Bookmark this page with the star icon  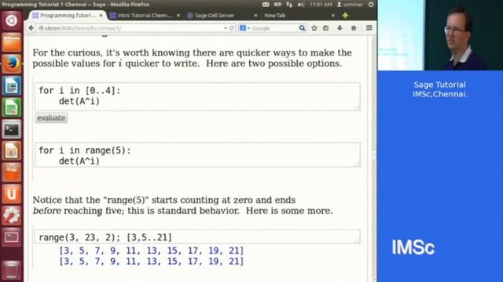(314, 28)
